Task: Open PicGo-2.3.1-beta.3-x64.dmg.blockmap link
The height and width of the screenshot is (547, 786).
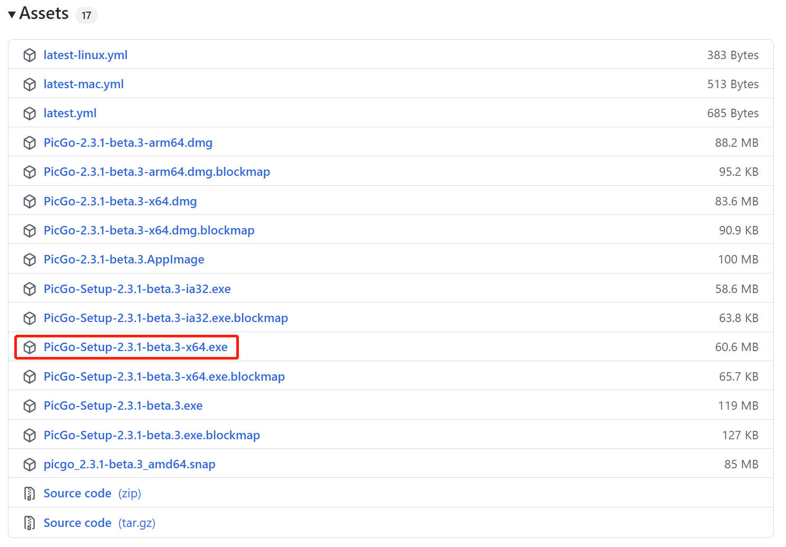Action: point(149,231)
